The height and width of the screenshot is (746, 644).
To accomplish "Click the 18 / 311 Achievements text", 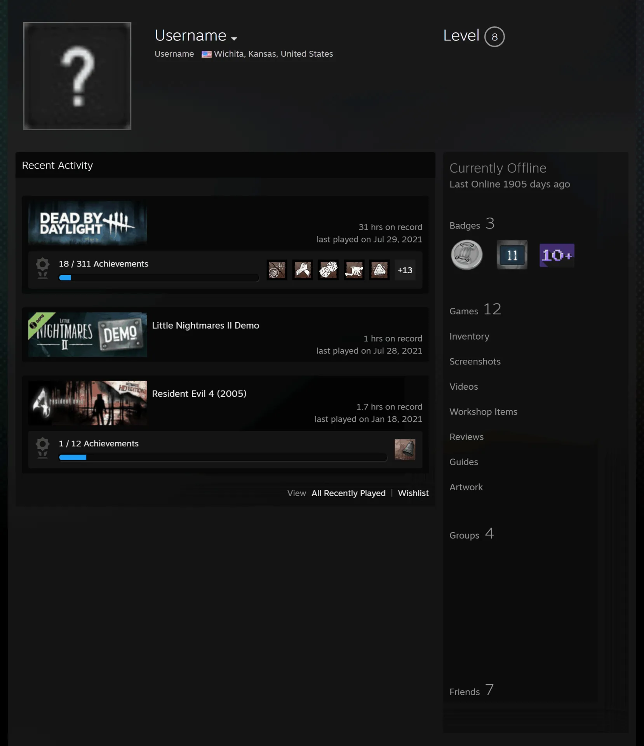I will click(103, 264).
